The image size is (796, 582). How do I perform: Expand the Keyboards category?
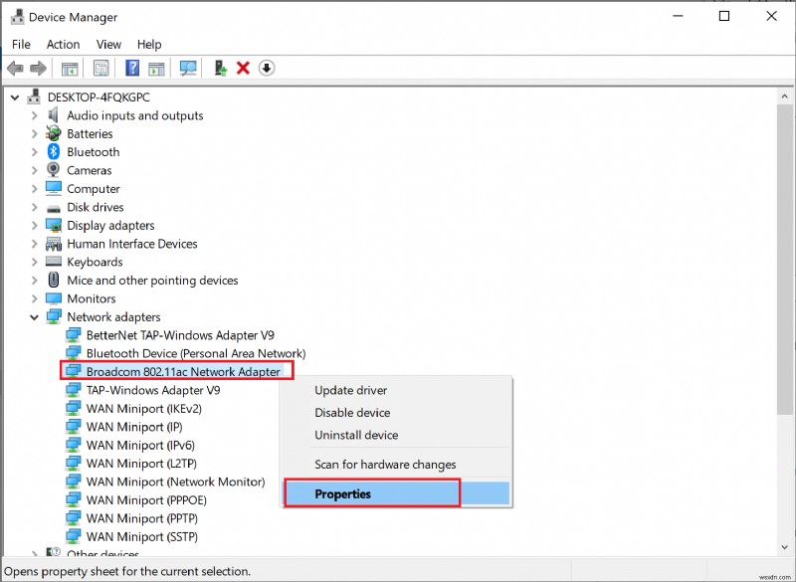(34, 262)
